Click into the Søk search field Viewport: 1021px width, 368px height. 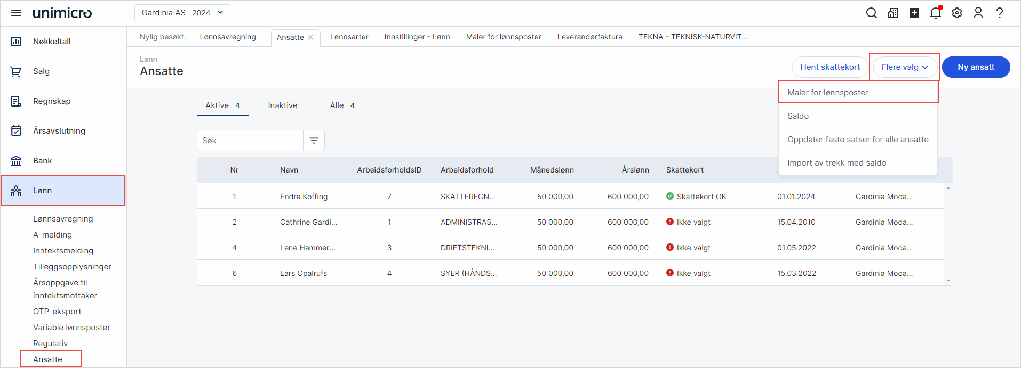[x=250, y=141]
